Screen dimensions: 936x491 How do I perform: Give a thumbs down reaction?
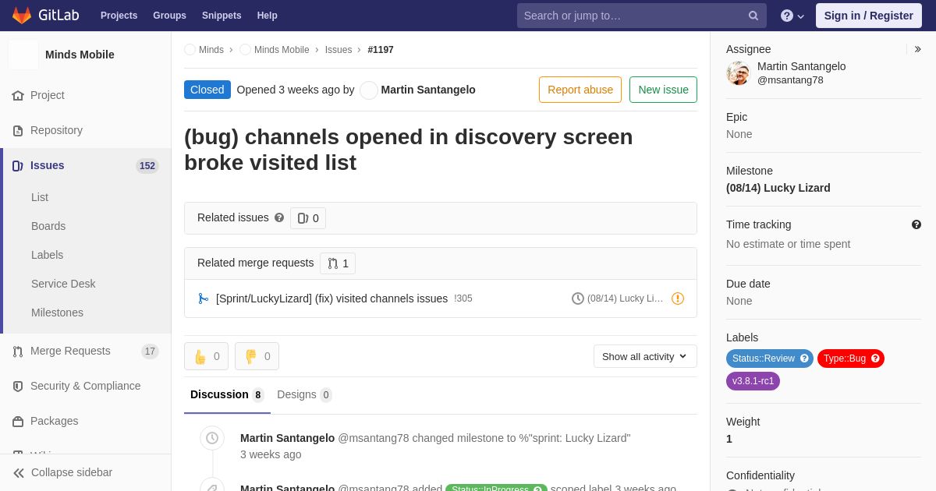tap(257, 356)
